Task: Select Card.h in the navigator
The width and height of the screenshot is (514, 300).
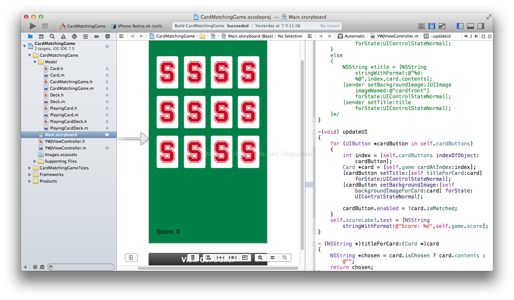Action: 69,68
